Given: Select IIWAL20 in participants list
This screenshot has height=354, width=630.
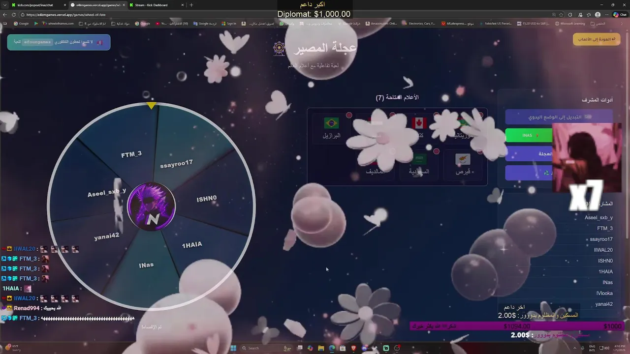Looking at the screenshot, I should tap(603, 250).
